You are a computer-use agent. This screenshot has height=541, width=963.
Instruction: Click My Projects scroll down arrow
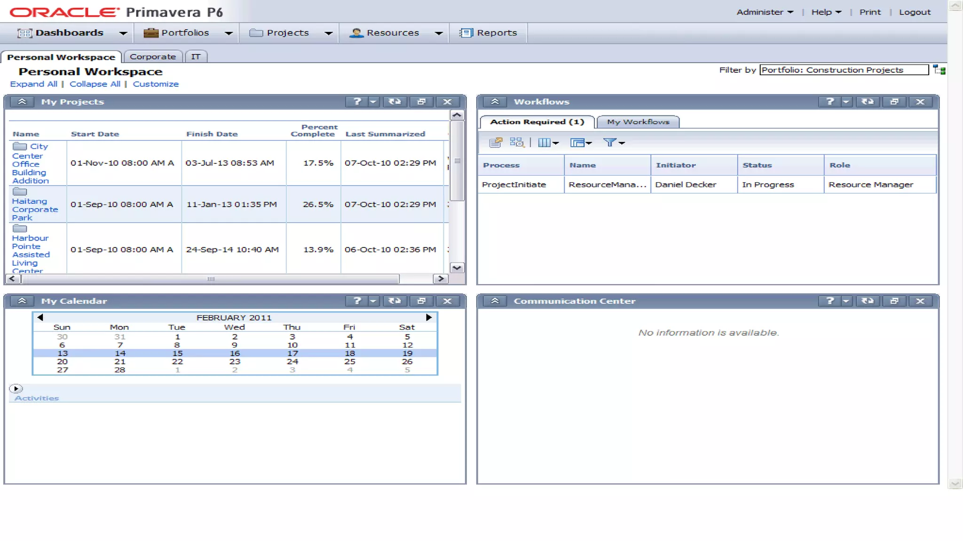coord(457,268)
